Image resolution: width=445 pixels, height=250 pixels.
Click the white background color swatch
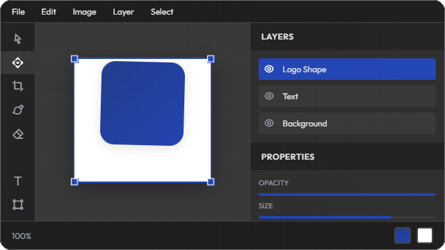[425, 235]
